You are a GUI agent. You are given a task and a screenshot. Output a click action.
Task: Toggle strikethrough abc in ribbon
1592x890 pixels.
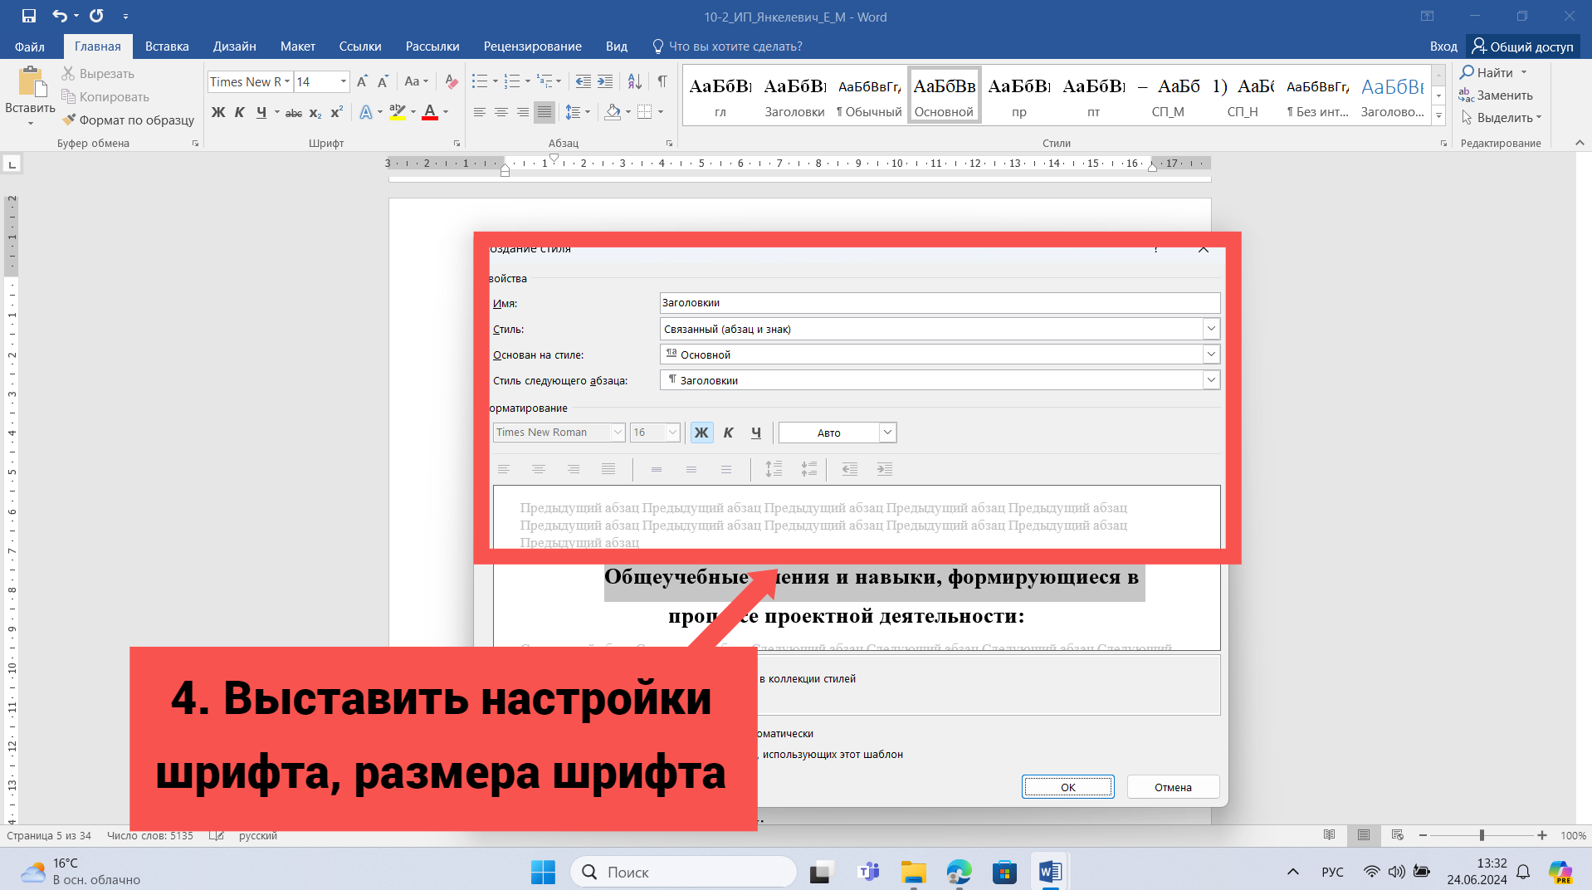[x=294, y=112]
